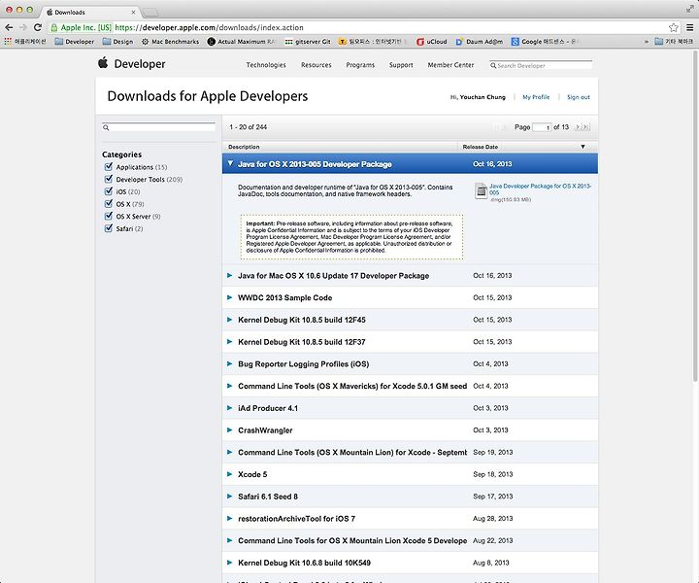This screenshot has height=583, width=699.
Task: Select Kernel Debug Kit 10.6.8 build 10K549 text
Action: coord(304,563)
